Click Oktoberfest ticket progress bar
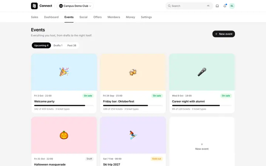 (133, 106)
